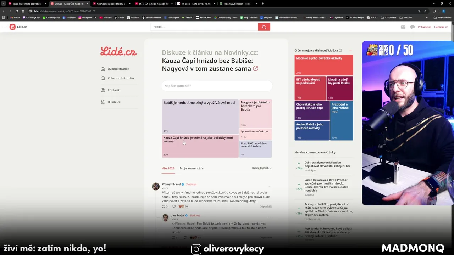Click the Úvodní stránka home icon
Screen dimensions: 454x255
[x=103, y=69]
